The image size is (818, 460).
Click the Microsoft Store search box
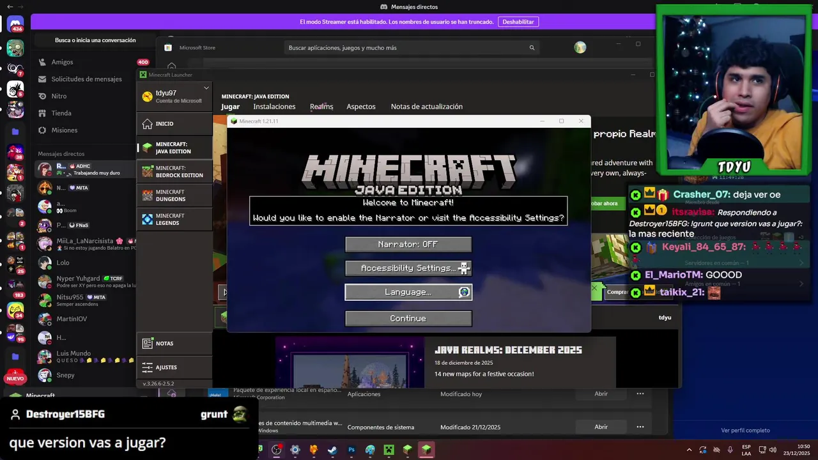tap(412, 48)
